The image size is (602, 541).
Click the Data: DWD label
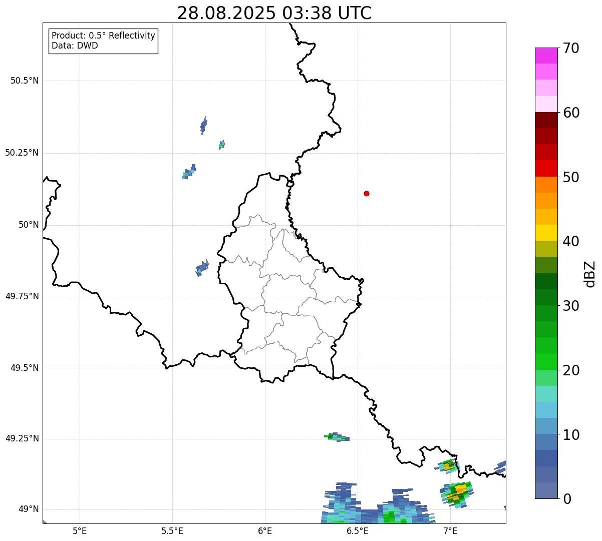coord(75,46)
